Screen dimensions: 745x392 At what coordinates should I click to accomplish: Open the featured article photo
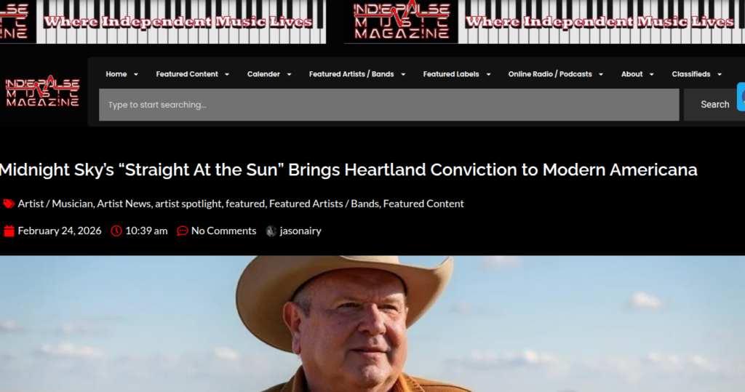[372, 324]
